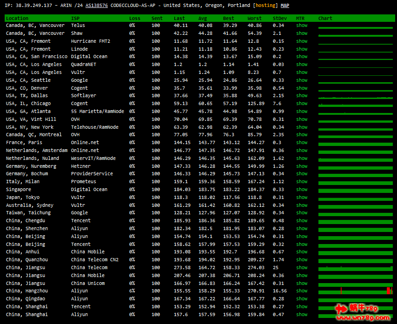This screenshot has width=397, height=324.
Task: Select the Loss column header
Action: [135, 18]
